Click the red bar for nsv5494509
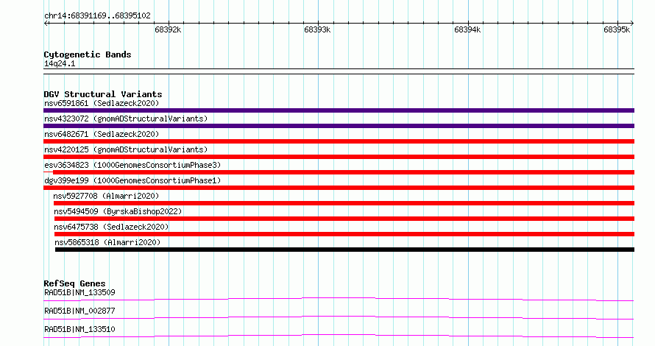Image resolution: width=655 pixels, height=346 pixels. (344, 219)
